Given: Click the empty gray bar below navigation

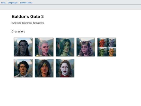Looking at the screenshot, I should coord(70,7).
